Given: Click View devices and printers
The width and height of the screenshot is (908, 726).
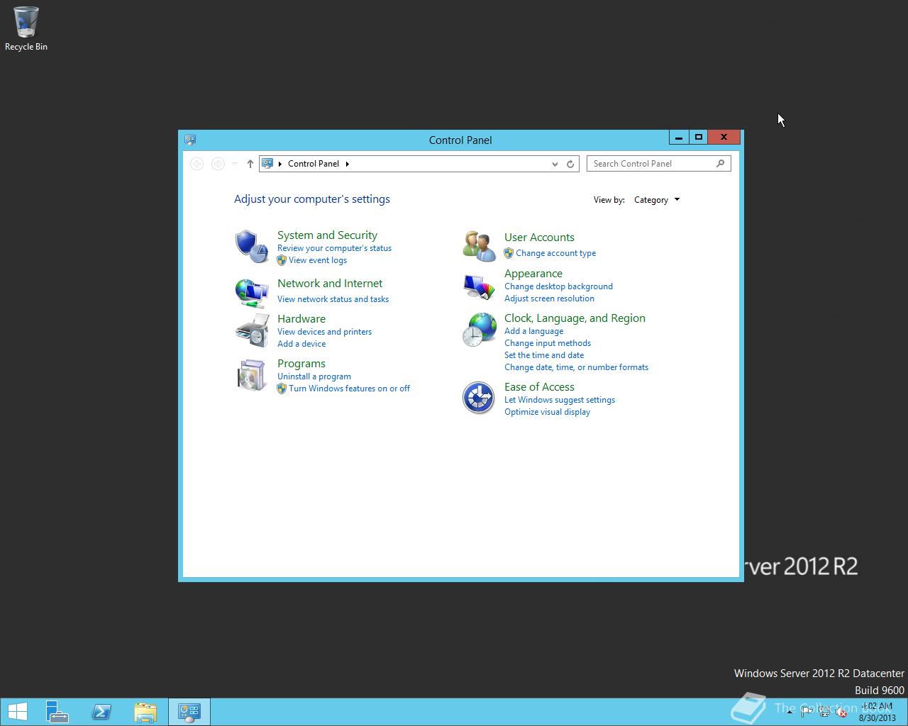Looking at the screenshot, I should pos(324,332).
